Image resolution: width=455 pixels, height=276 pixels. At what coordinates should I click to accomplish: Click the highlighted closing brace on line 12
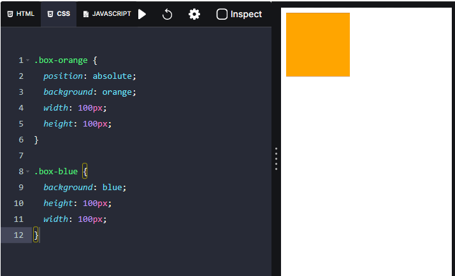(36, 235)
